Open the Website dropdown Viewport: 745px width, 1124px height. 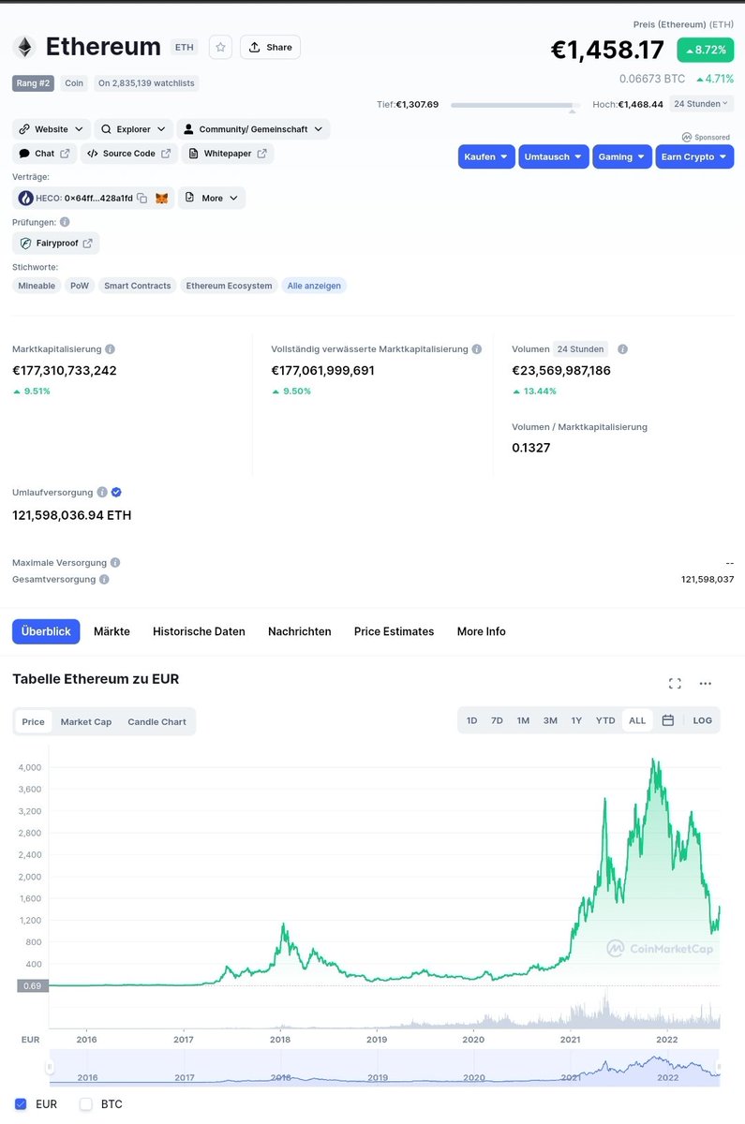click(52, 129)
